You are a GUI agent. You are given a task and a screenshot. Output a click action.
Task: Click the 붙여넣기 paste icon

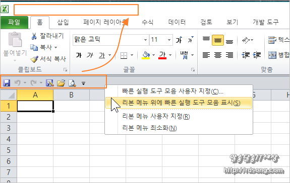15,39
